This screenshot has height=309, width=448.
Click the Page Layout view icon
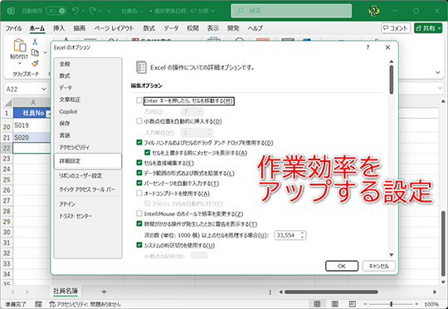click(x=335, y=303)
